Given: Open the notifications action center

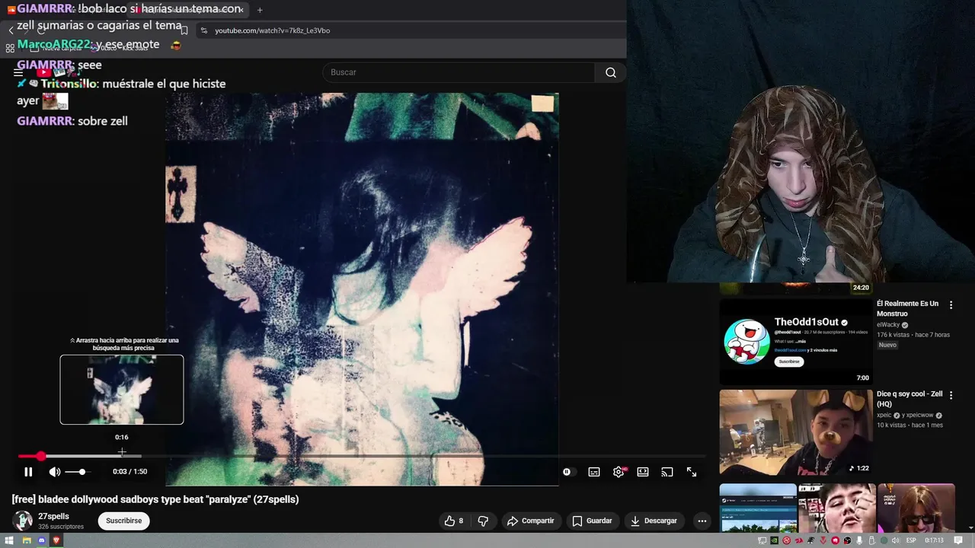Looking at the screenshot, I should 958,540.
